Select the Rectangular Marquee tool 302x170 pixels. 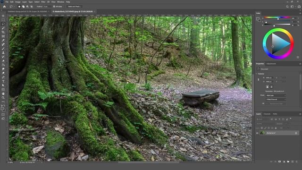(x=3, y=20)
